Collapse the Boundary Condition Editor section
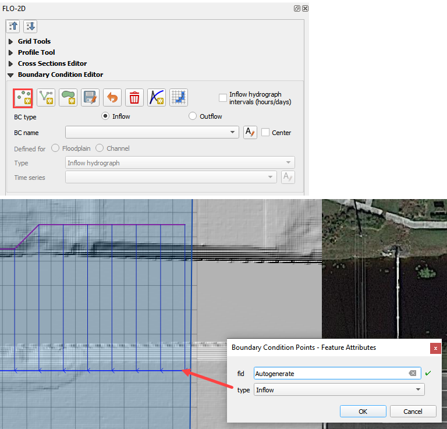 tap(10, 75)
